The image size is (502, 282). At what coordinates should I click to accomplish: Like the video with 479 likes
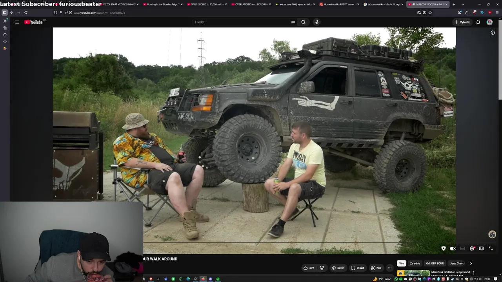(x=309, y=268)
